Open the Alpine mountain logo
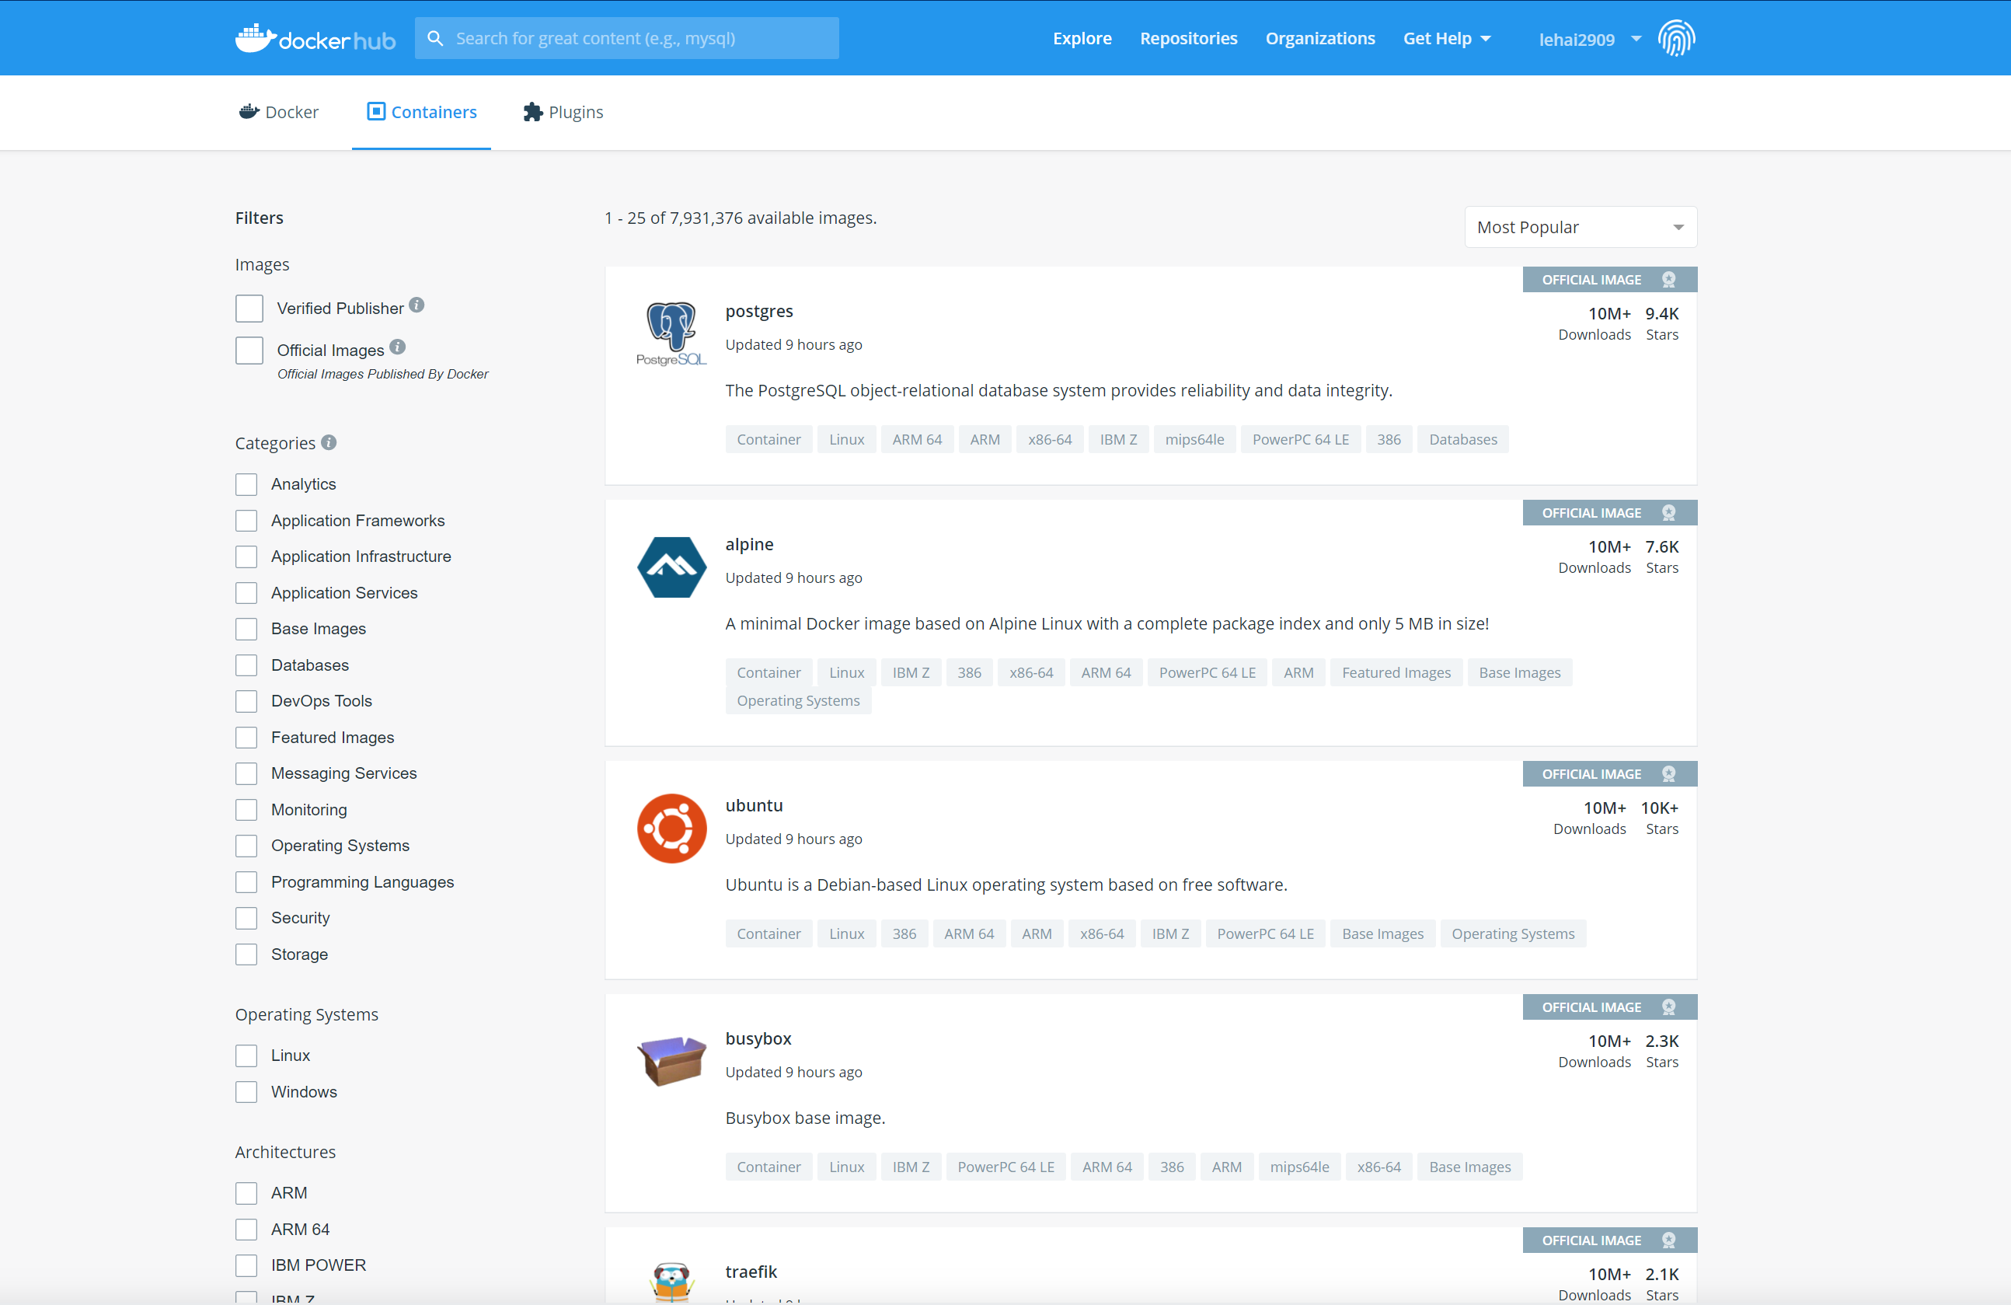The width and height of the screenshot is (2011, 1305). coord(671,567)
